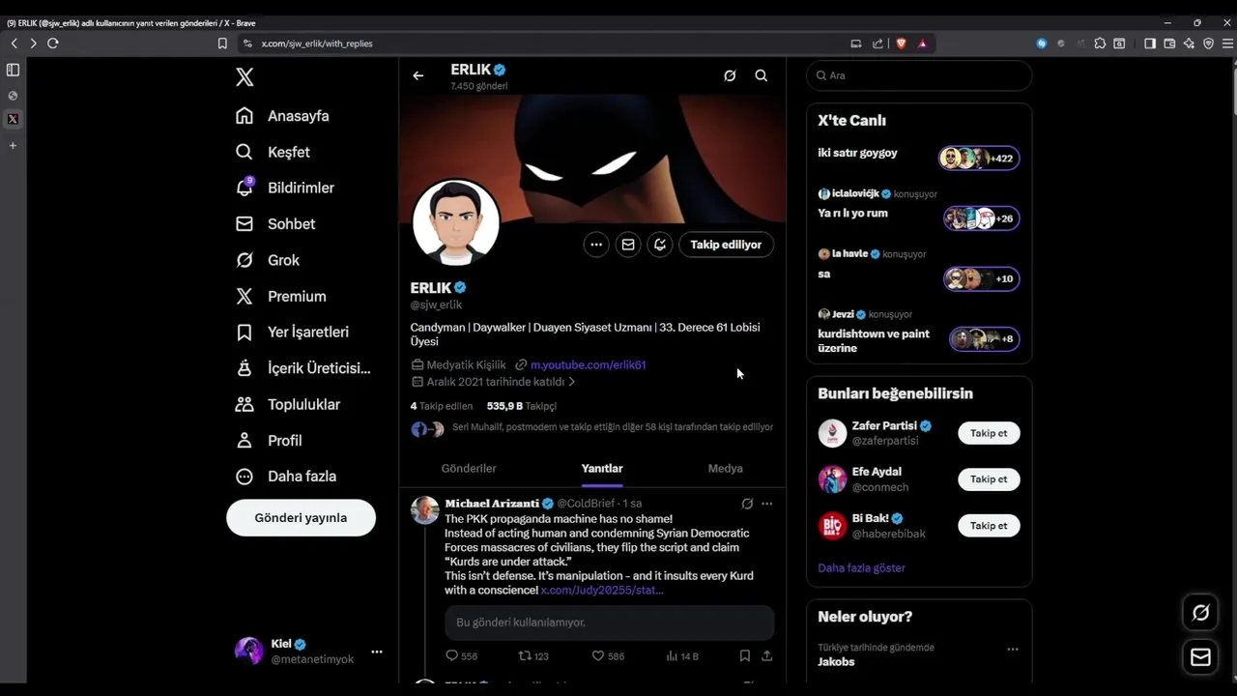Click search icon in profile header

(762, 75)
